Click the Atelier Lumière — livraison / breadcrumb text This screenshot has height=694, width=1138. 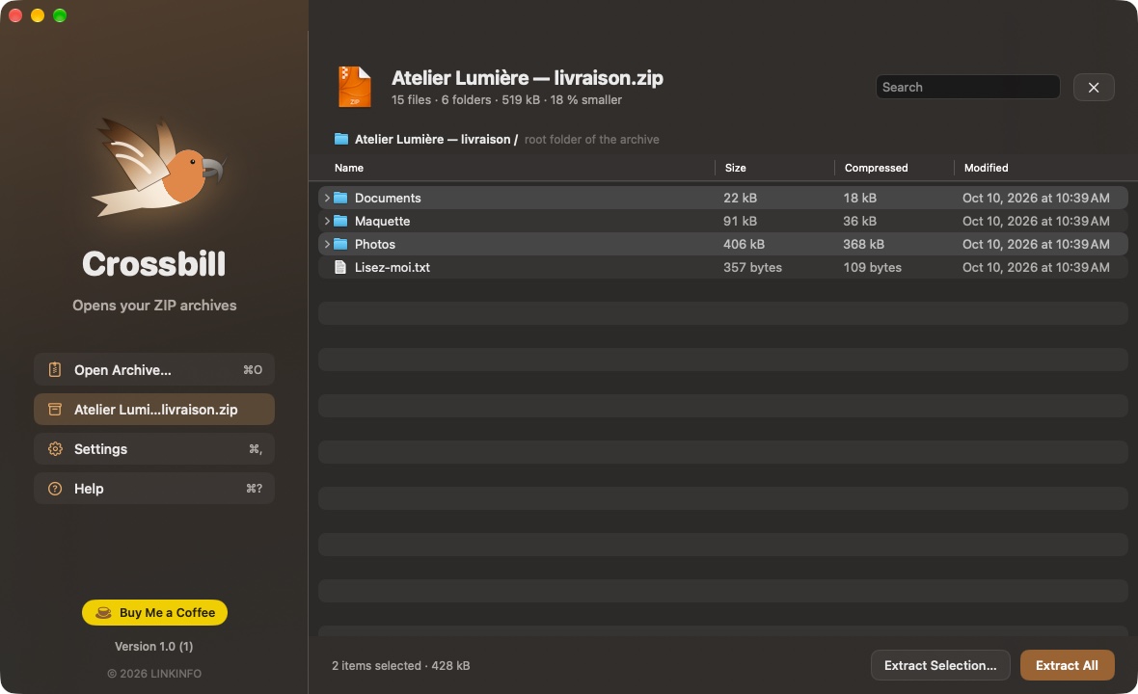coord(436,139)
